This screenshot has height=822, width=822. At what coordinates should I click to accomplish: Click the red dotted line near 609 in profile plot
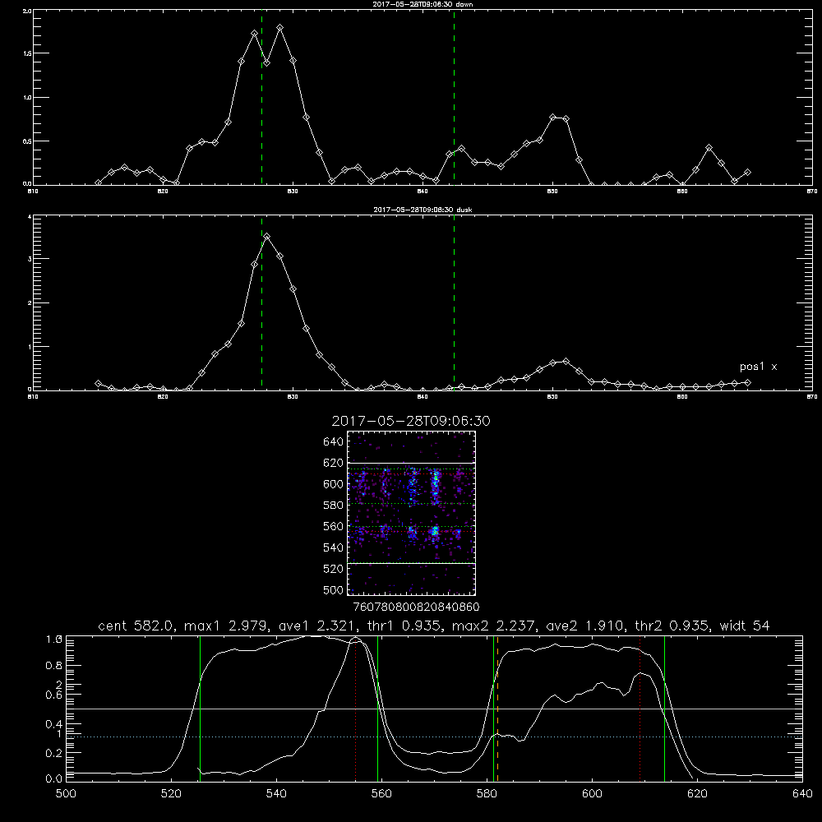tap(640, 709)
